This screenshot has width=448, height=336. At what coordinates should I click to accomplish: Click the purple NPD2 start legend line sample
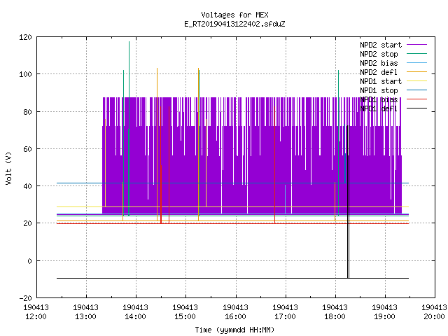[x=416, y=45]
